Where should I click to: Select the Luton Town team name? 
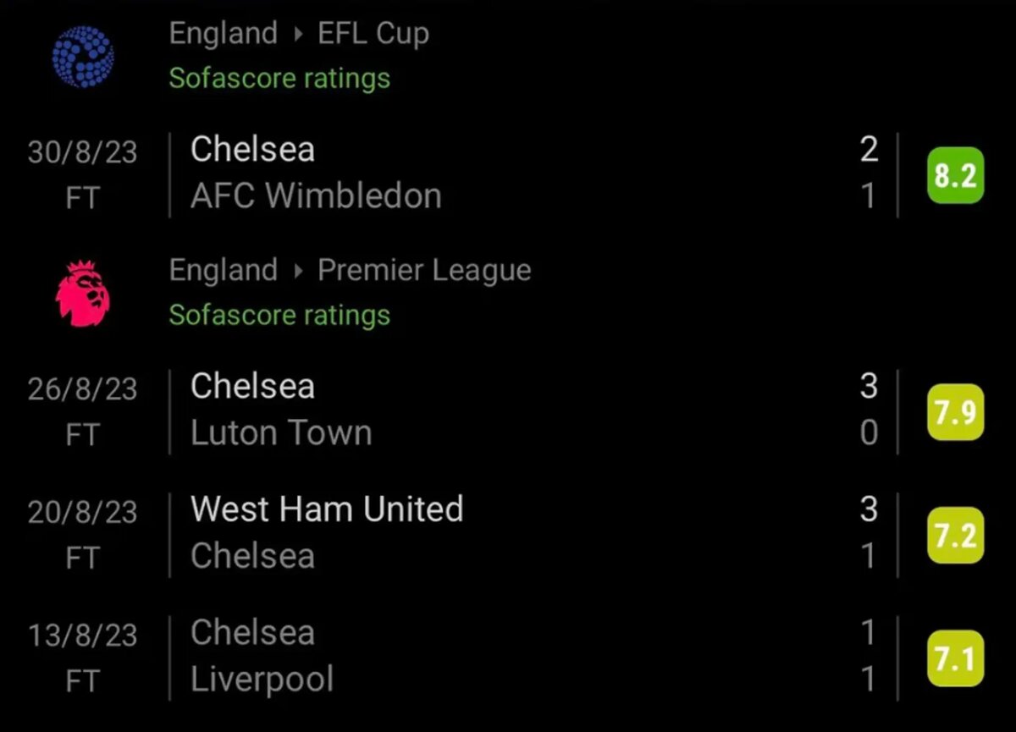tap(281, 433)
